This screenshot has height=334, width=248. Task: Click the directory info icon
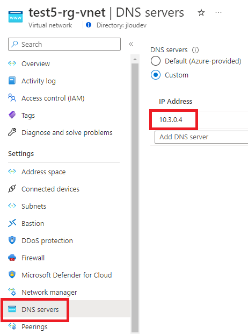tap(89, 25)
